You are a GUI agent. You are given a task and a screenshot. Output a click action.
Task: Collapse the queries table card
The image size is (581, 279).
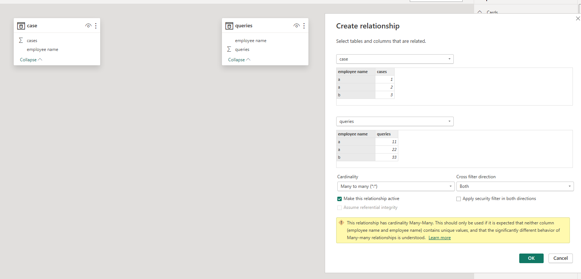[239, 60]
